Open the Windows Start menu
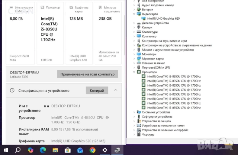This screenshot has height=155, width=238. 6,150
